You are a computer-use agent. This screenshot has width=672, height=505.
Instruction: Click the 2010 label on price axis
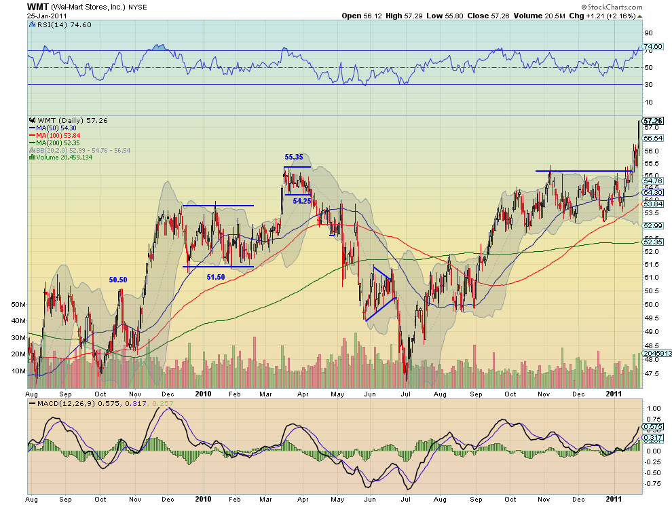tap(203, 394)
